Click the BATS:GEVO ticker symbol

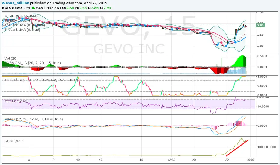12,8
